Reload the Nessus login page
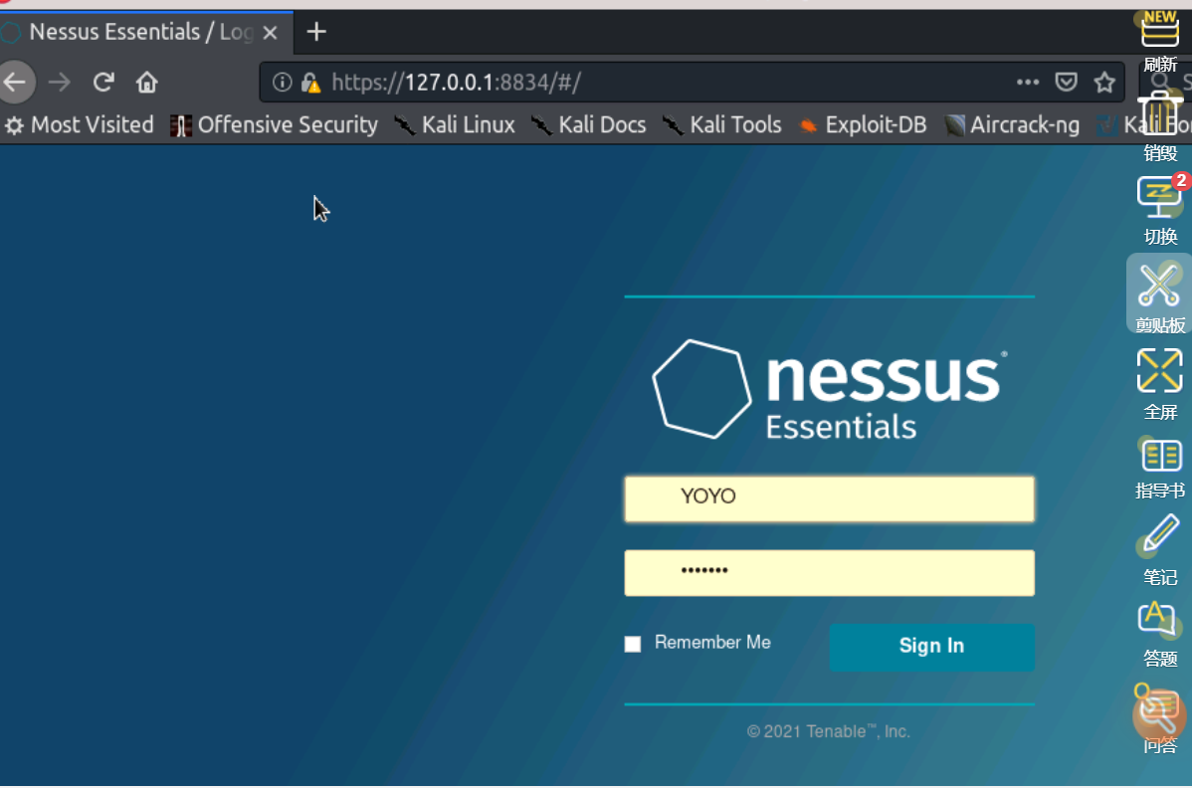This screenshot has height=788, width=1192. click(x=103, y=82)
